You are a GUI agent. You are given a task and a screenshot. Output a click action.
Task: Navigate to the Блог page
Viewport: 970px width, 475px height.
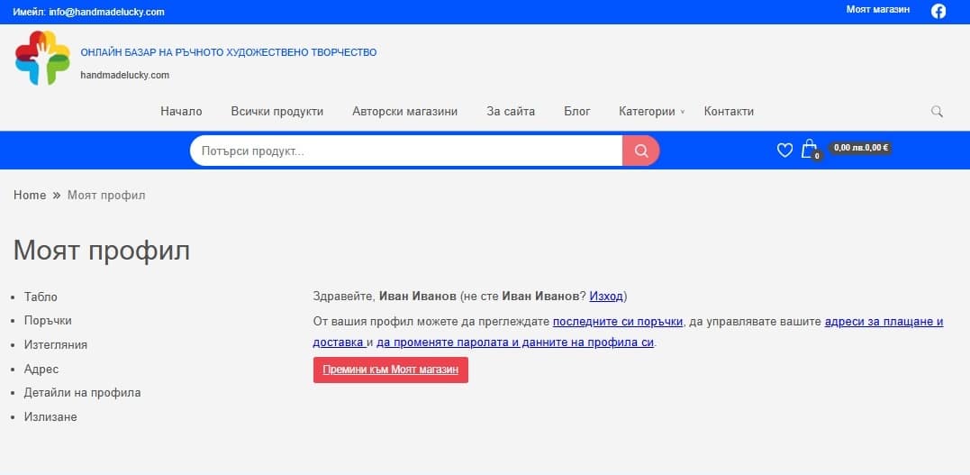click(576, 112)
